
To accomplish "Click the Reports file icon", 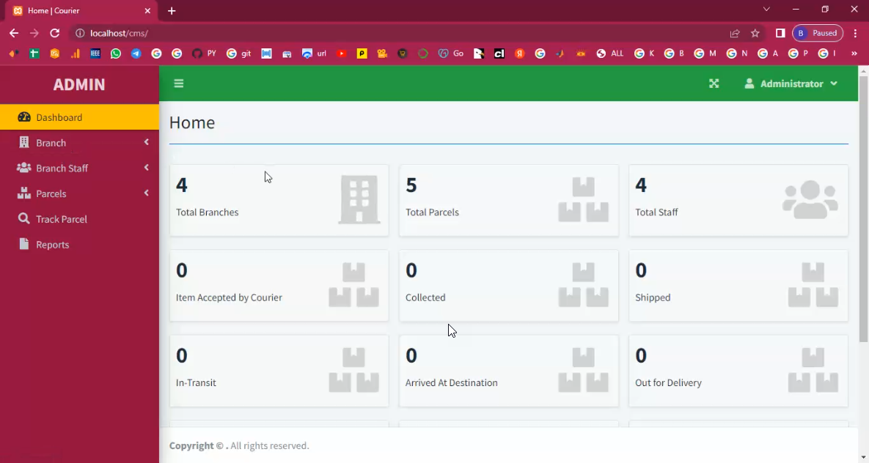I will coord(24,244).
